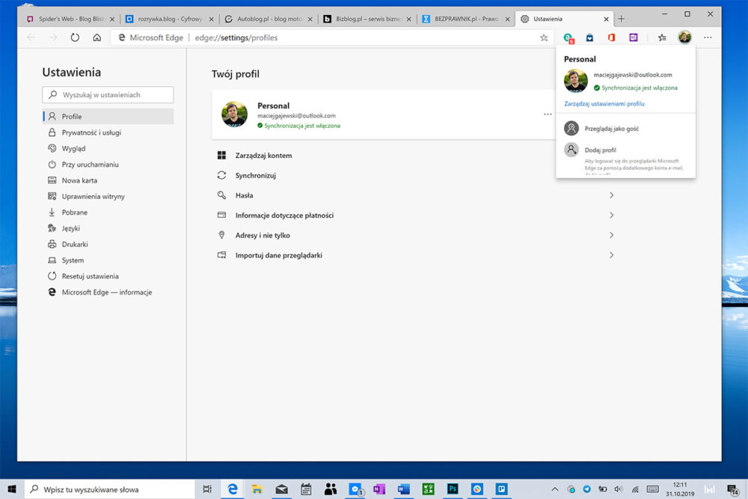The width and height of the screenshot is (748, 499).
Task: Click the profile avatar in the toolbar
Action: [684, 37]
